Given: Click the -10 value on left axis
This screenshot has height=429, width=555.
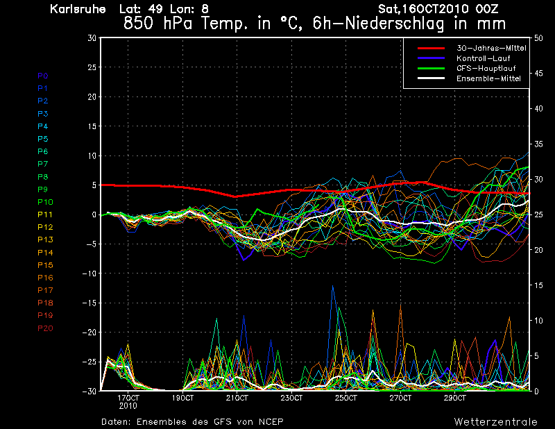Looking at the screenshot, I should pos(89,274).
